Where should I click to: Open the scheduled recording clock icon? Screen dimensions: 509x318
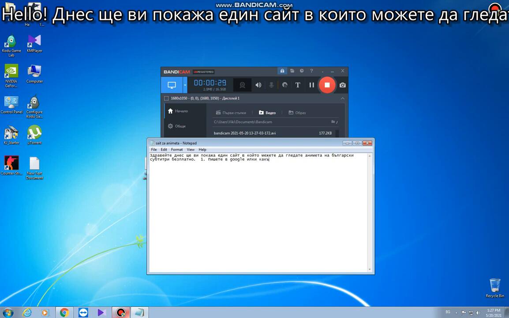click(302, 71)
